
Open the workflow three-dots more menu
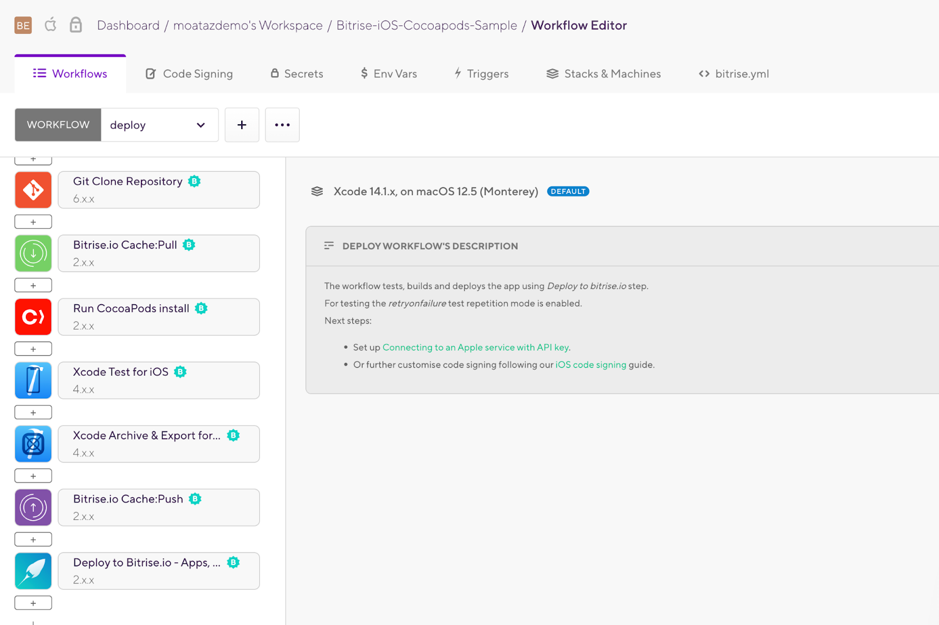click(x=282, y=125)
